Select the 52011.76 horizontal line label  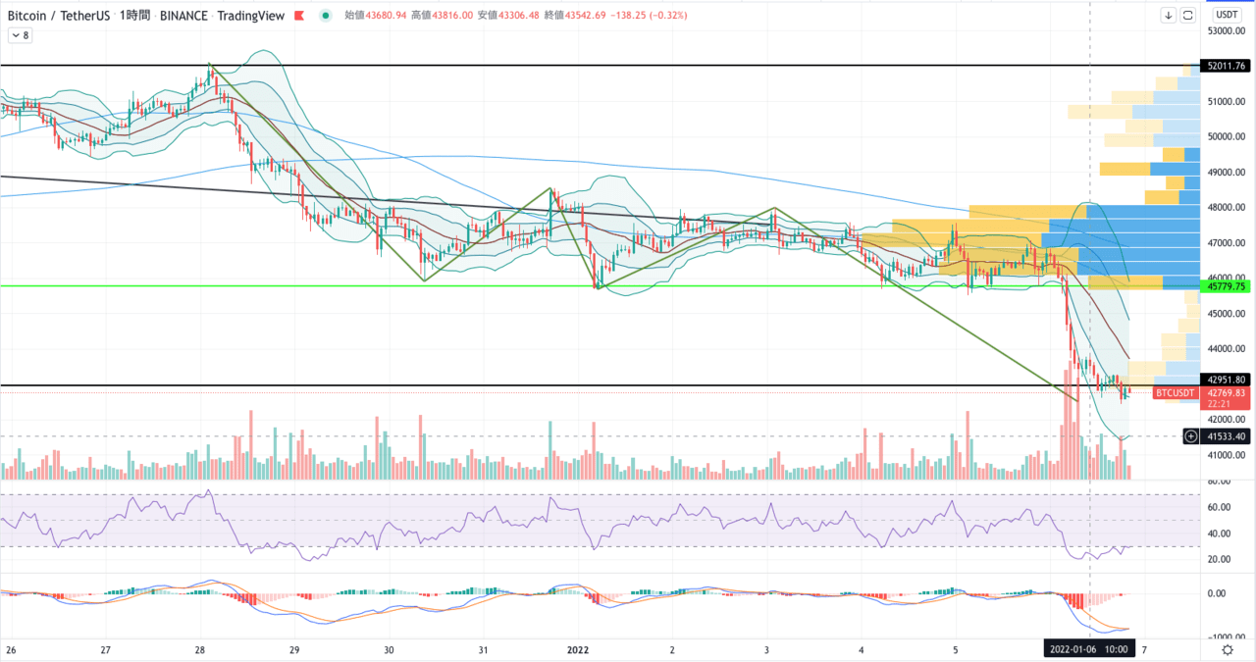point(1227,66)
